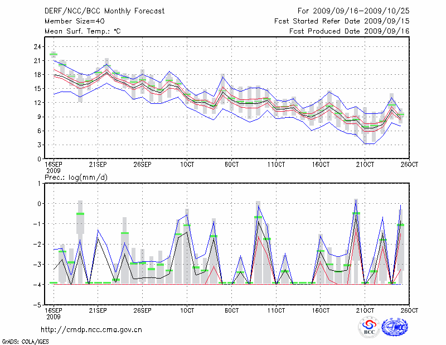
Task: Click the -5 tick on precipitation y-axis
Action: 38,305
